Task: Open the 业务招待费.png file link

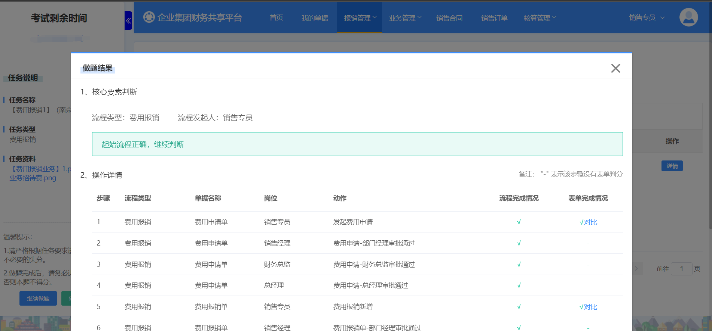Action: click(x=33, y=178)
